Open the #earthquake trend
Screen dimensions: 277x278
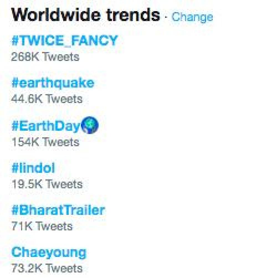pos(53,83)
